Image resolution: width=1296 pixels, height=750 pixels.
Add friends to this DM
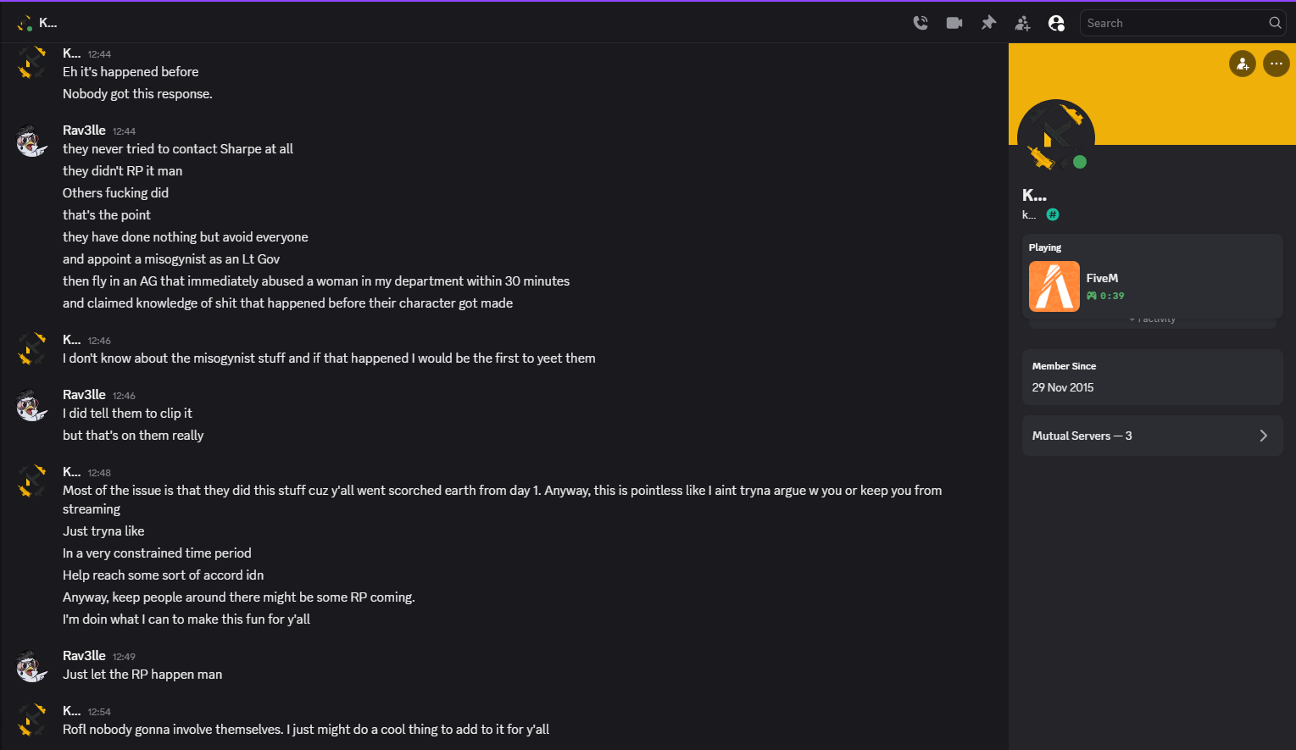click(1022, 23)
